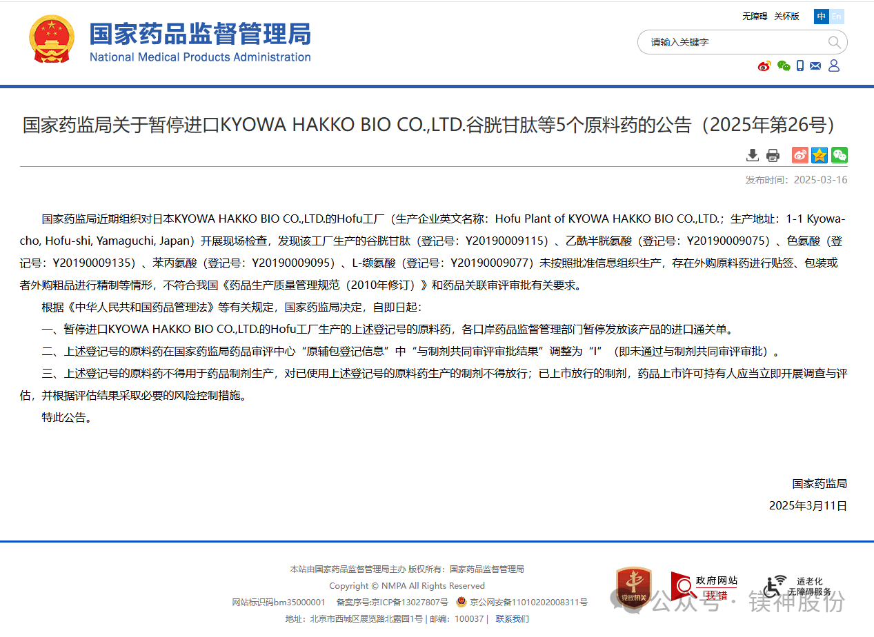
Task: Select the 中 Chinese language option
Action: coord(821,17)
